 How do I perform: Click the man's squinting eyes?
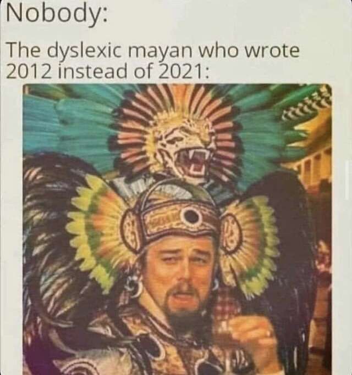(x=181, y=261)
